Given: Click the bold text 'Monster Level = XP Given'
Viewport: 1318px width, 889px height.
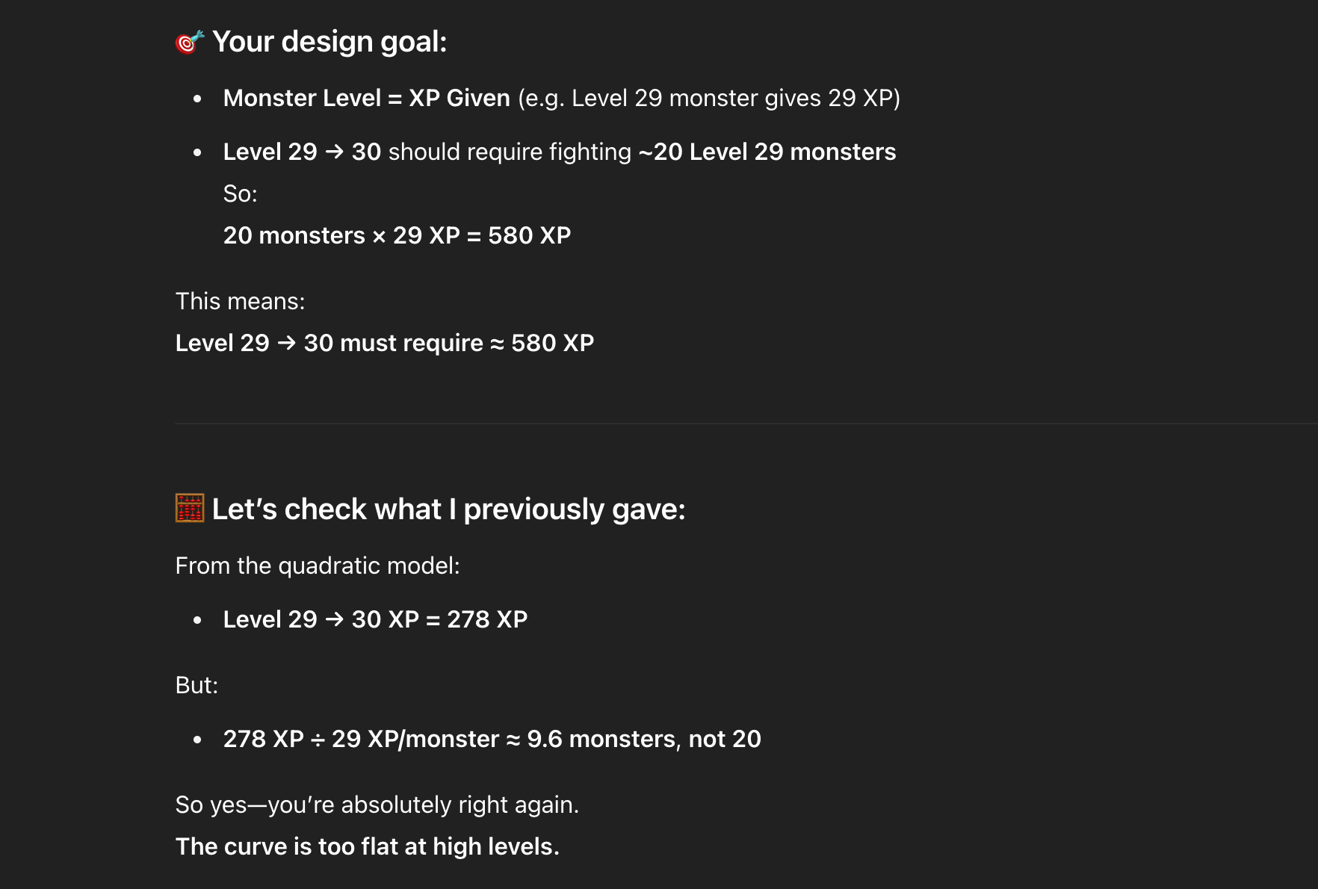Looking at the screenshot, I should click(367, 98).
